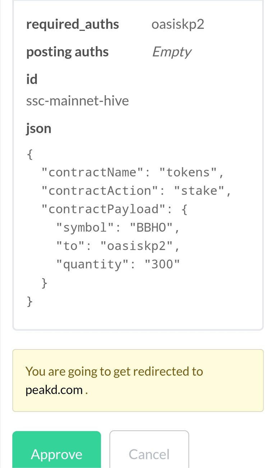Viewport: 276px width, 468px height.
Task: Click the Empty posting auths value
Action: coord(172,52)
